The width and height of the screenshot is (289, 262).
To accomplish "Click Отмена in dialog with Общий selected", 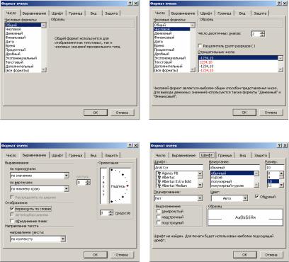I will click(x=122, y=113).
